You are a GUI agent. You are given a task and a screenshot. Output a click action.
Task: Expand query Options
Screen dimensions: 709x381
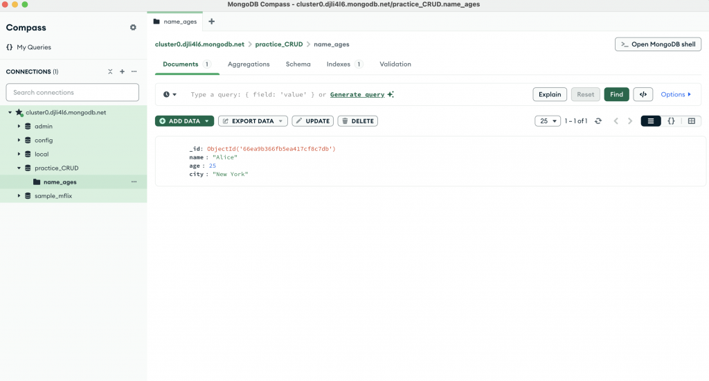(x=676, y=94)
